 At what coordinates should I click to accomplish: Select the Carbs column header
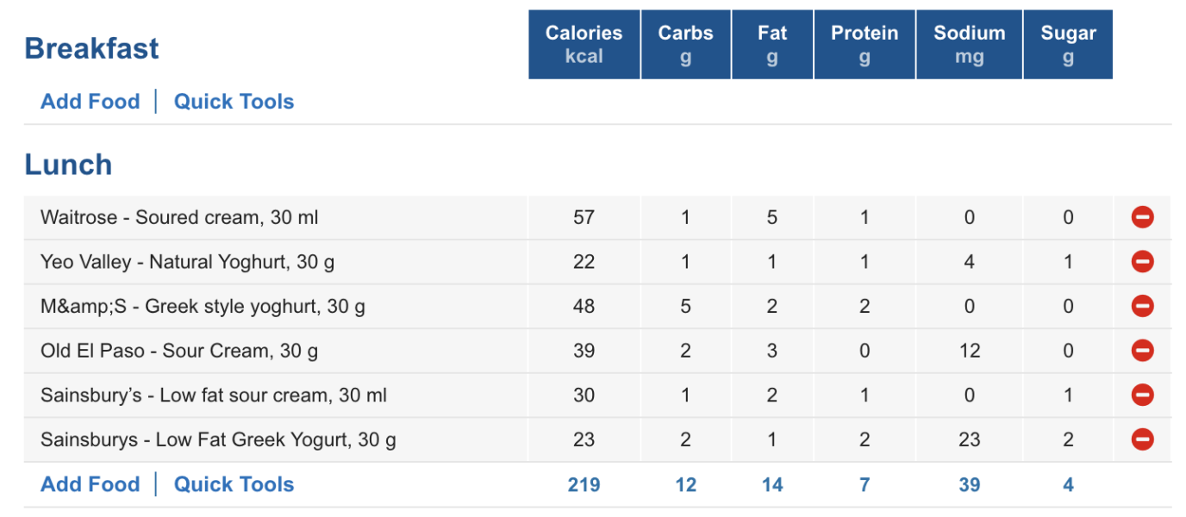tap(685, 43)
